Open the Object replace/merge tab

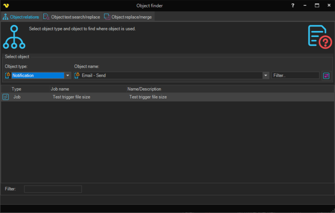(128, 17)
